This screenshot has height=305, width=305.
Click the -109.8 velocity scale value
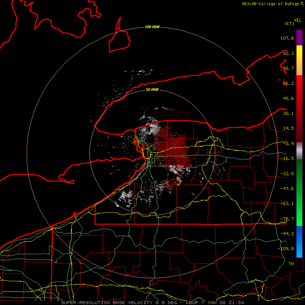[x=286, y=249]
